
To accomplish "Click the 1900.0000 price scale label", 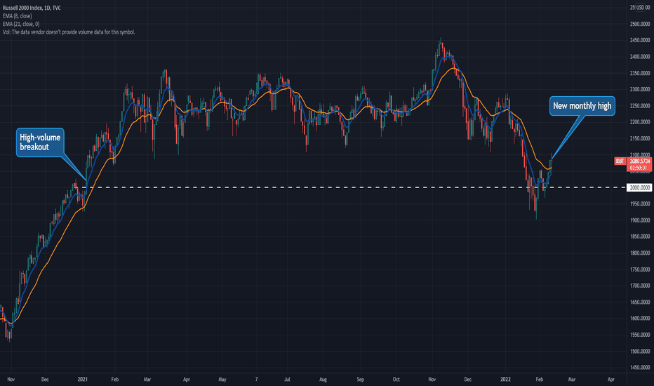I will point(640,220).
